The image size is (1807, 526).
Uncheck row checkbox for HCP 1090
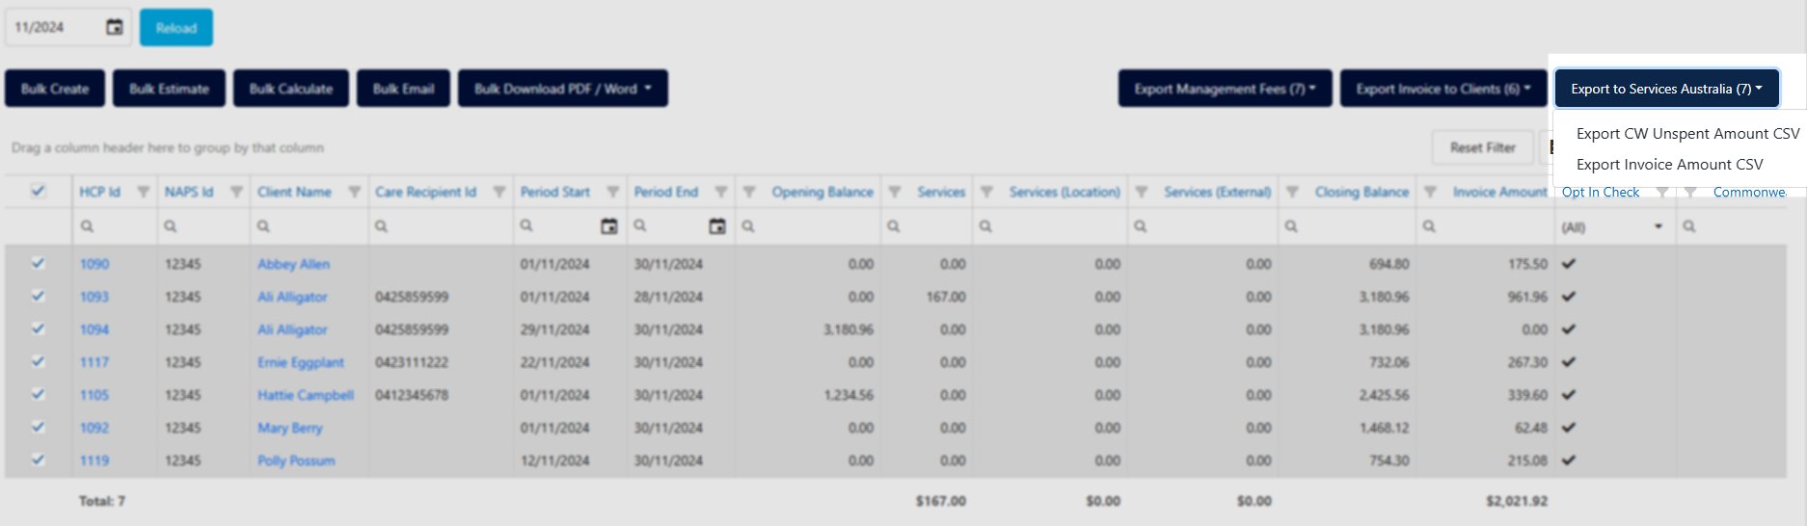[38, 263]
